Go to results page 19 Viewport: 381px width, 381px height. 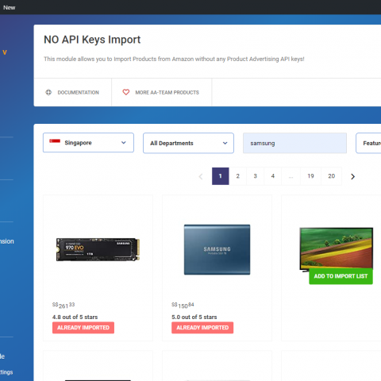pyautogui.click(x=310, y=176)
